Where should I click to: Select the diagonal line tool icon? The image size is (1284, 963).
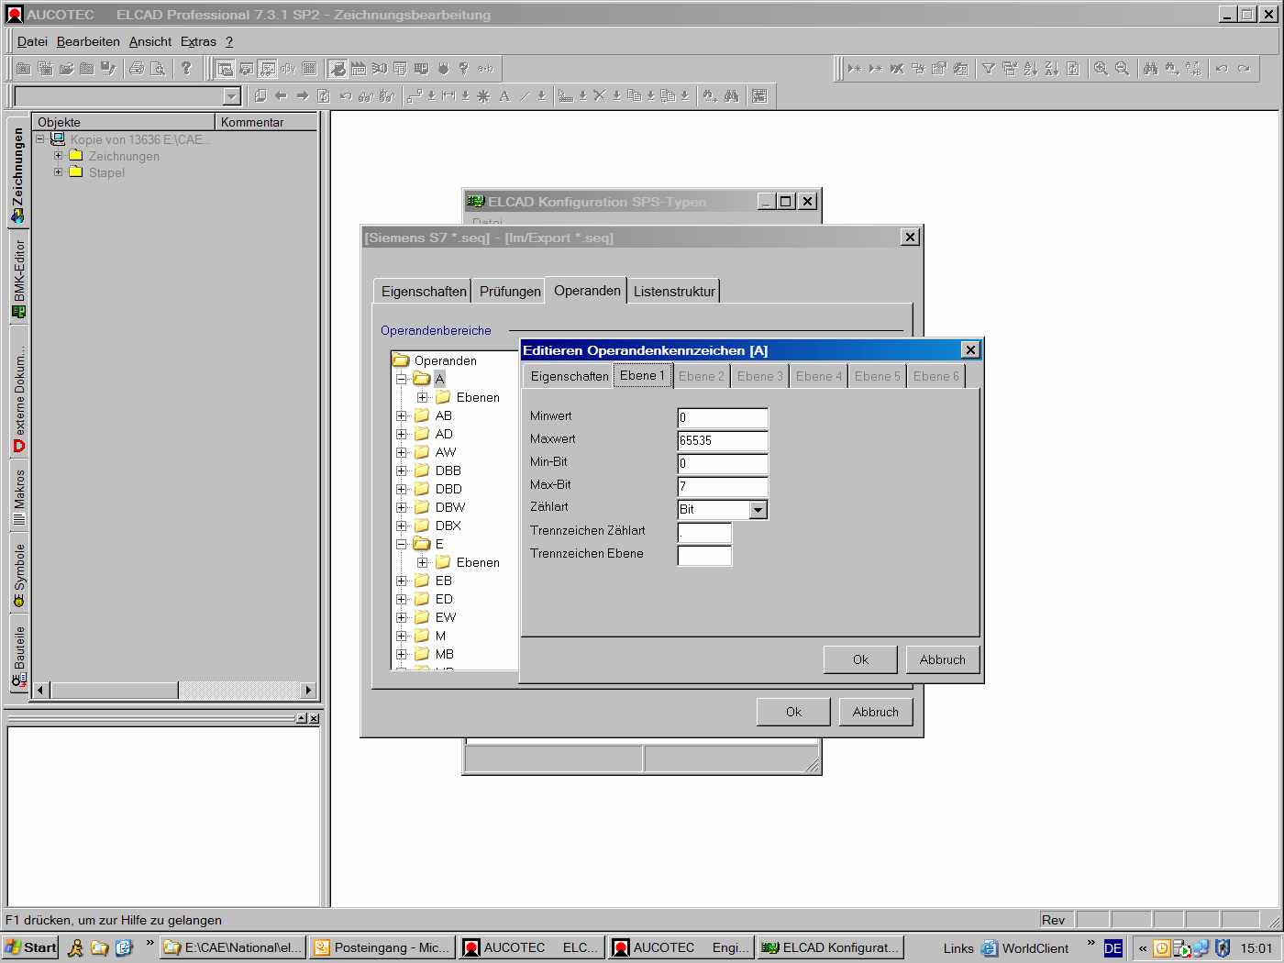tap(525, 96)
